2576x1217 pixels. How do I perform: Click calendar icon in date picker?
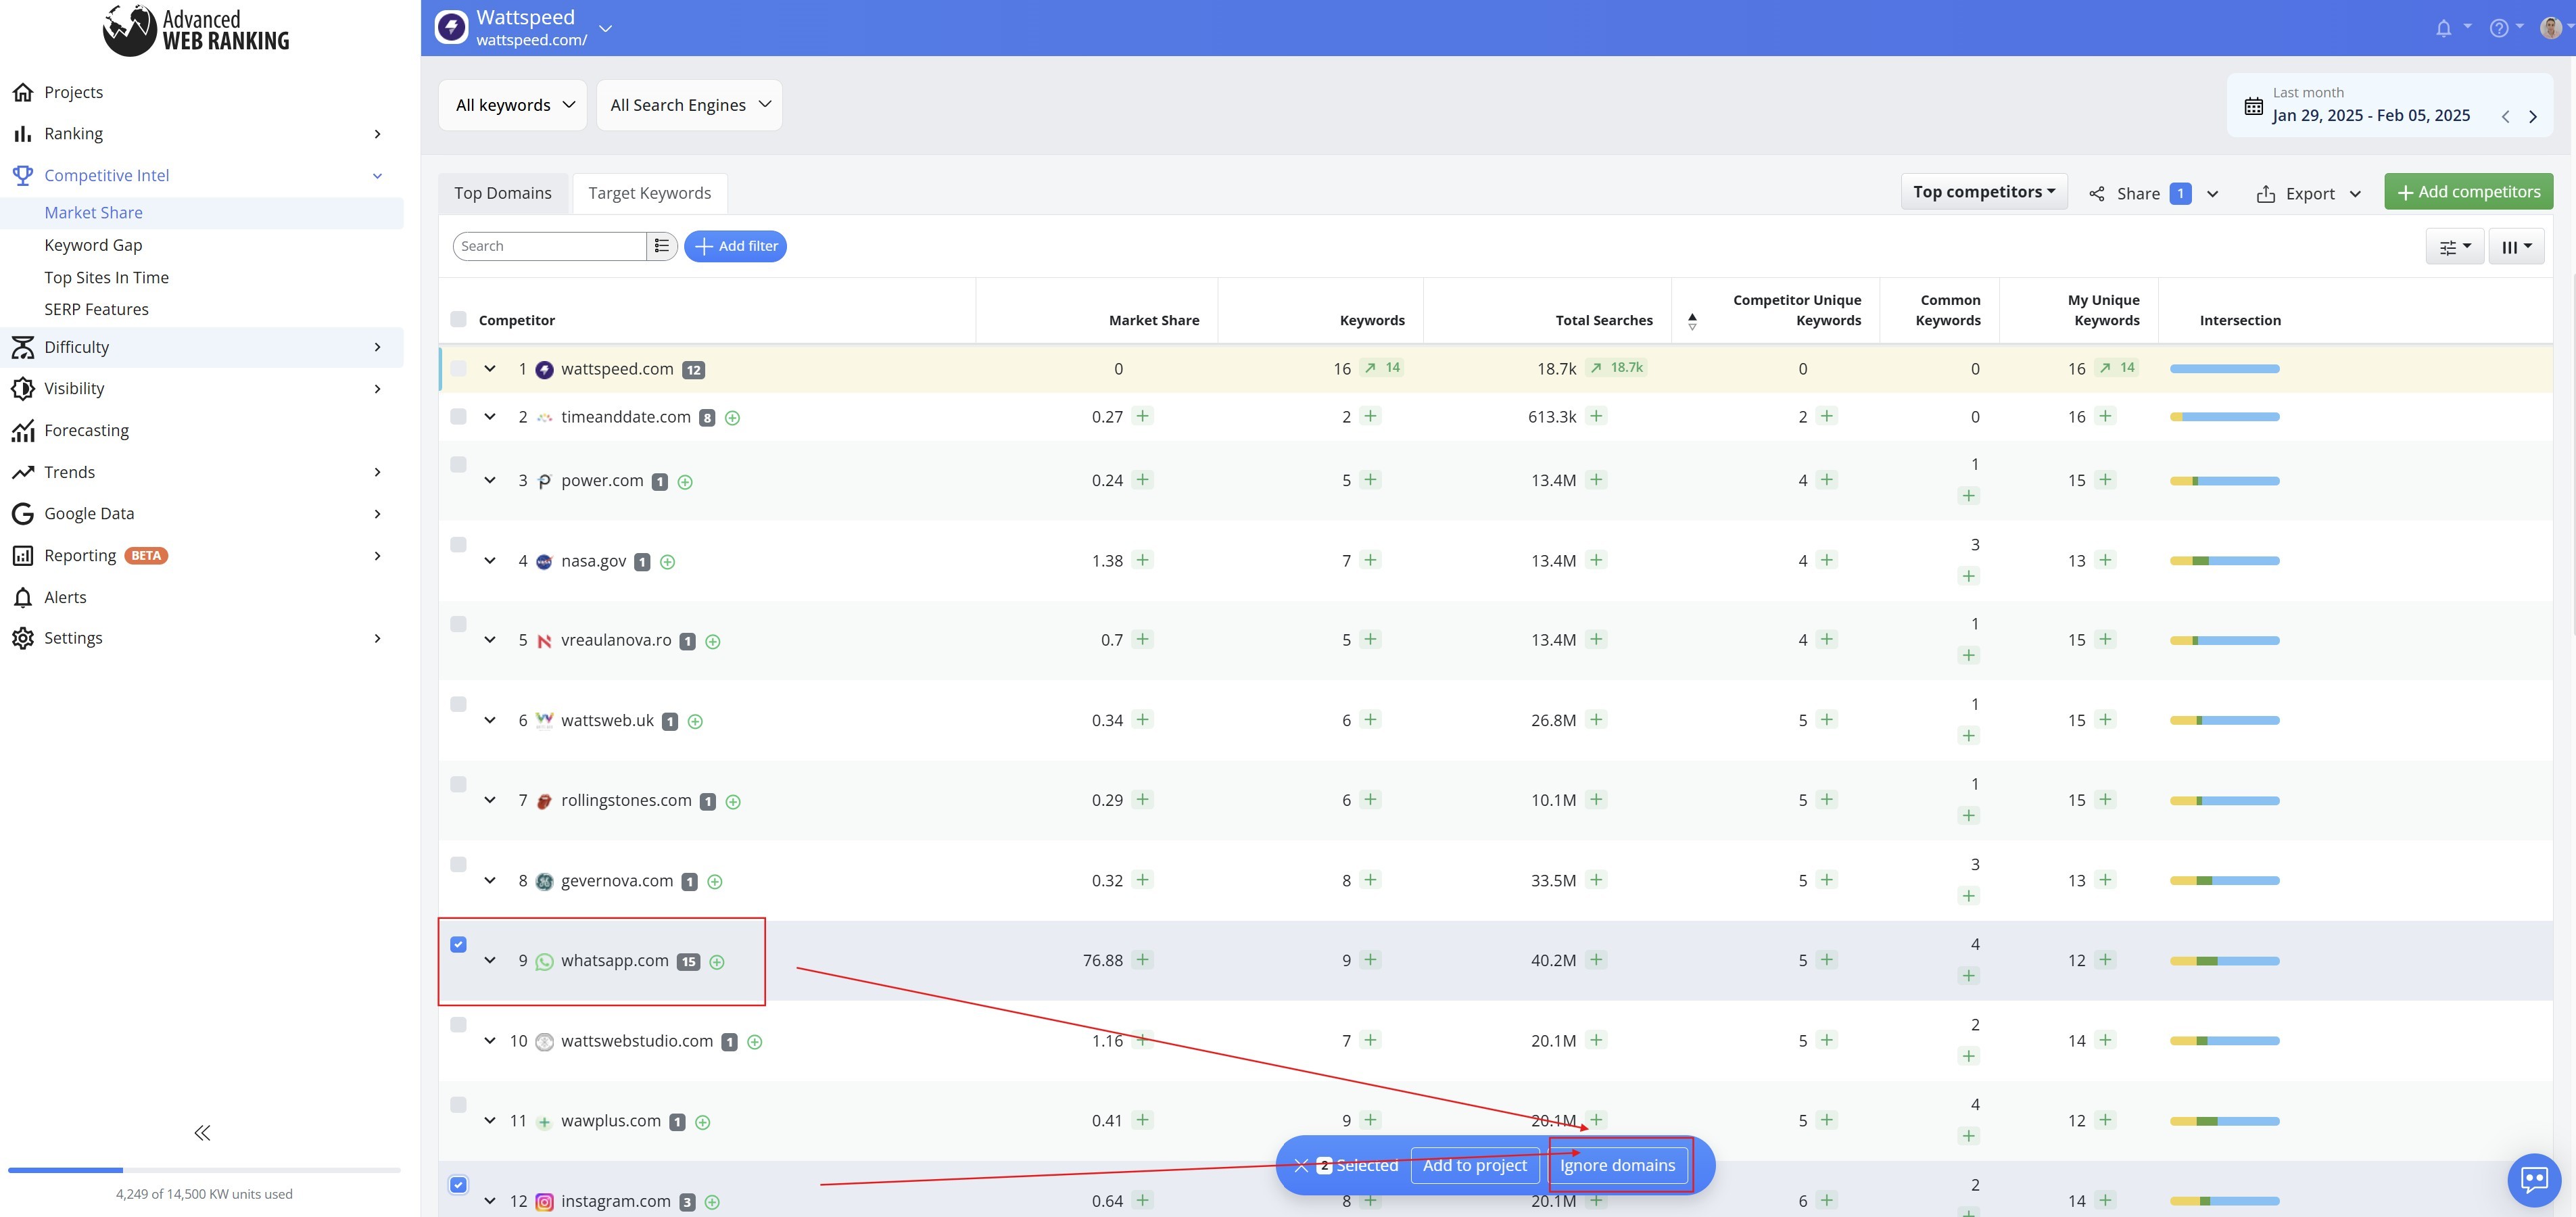coord(2253,106)
